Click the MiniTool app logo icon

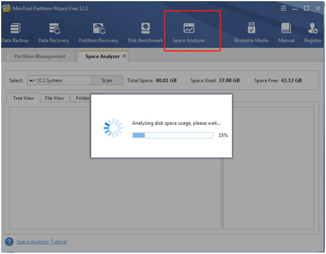(x=6, y=8)
